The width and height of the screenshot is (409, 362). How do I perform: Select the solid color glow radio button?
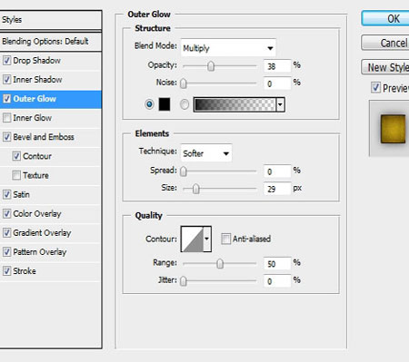point(149,104)
